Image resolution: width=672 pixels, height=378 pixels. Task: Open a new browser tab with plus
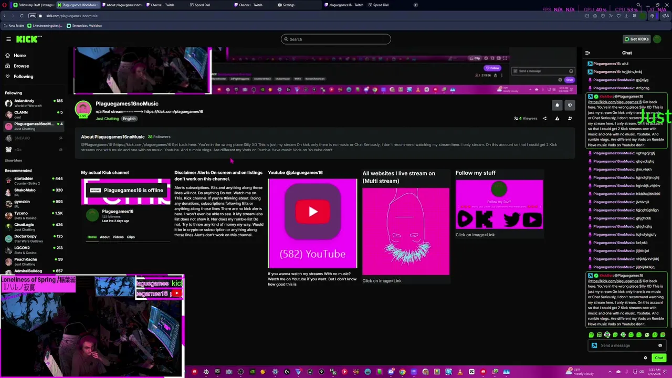pos(416,5)
